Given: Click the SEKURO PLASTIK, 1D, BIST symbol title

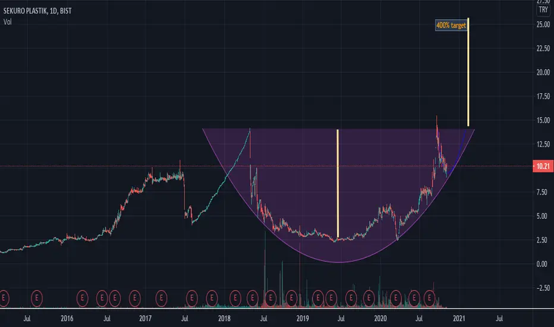Looking at the screenshot, I should point(37,11).
